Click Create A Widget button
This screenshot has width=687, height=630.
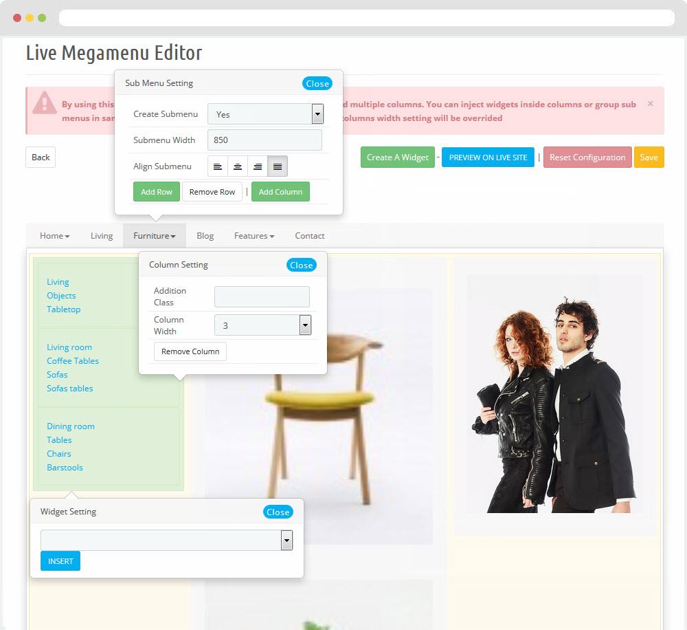(x=397, y=157)
